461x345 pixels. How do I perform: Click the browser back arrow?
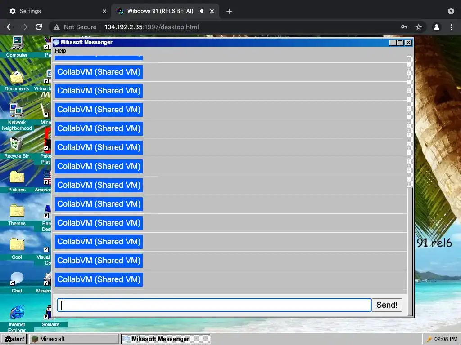[10, 27]
